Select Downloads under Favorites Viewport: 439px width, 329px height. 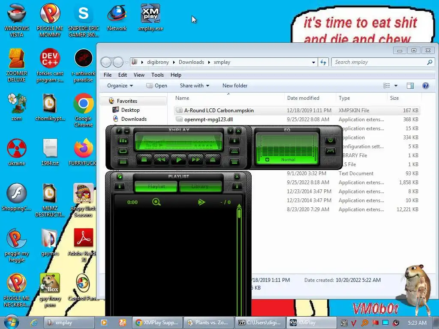pyautogui.click(x=134, y=119)
